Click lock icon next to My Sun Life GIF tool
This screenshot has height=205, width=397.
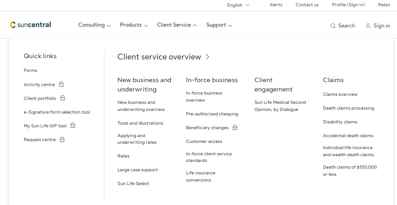(73, 126)
